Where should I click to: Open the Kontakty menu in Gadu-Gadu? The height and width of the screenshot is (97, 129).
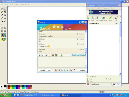point(98,8)
